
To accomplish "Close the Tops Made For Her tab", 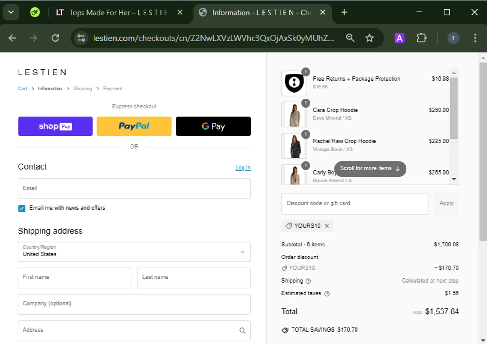I will 180,12.
